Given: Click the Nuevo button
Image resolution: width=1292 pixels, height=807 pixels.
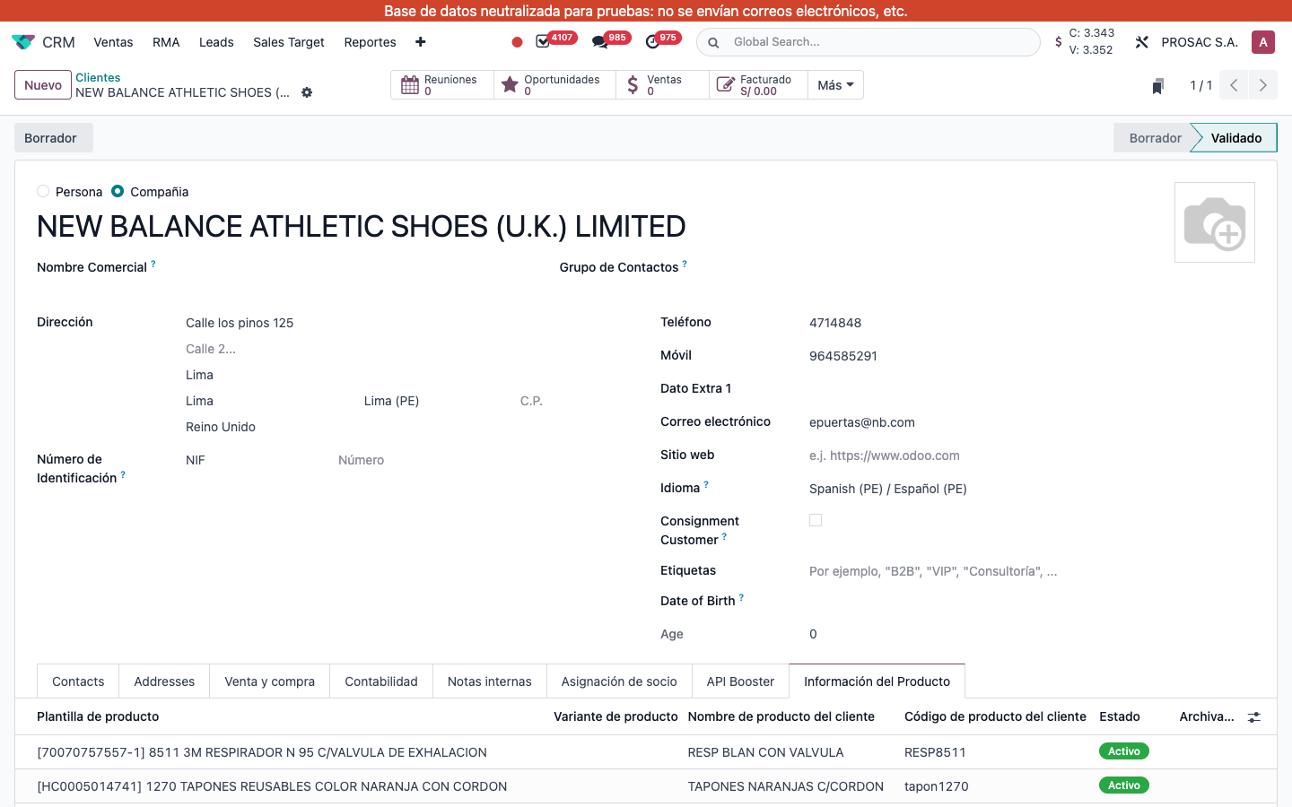Looking at the screenshot, I should [43, 85].
